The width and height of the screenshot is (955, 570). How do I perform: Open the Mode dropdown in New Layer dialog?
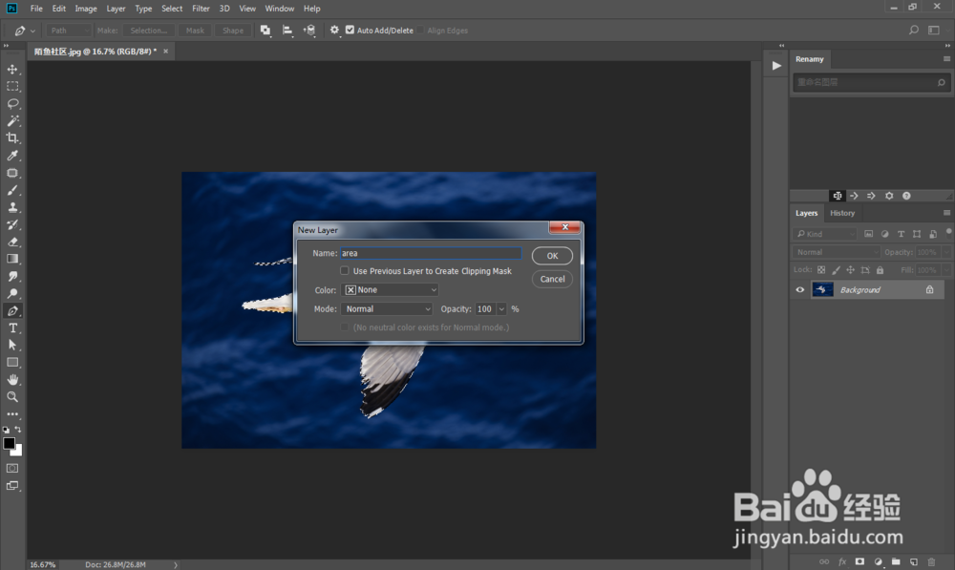coord(387,308)
